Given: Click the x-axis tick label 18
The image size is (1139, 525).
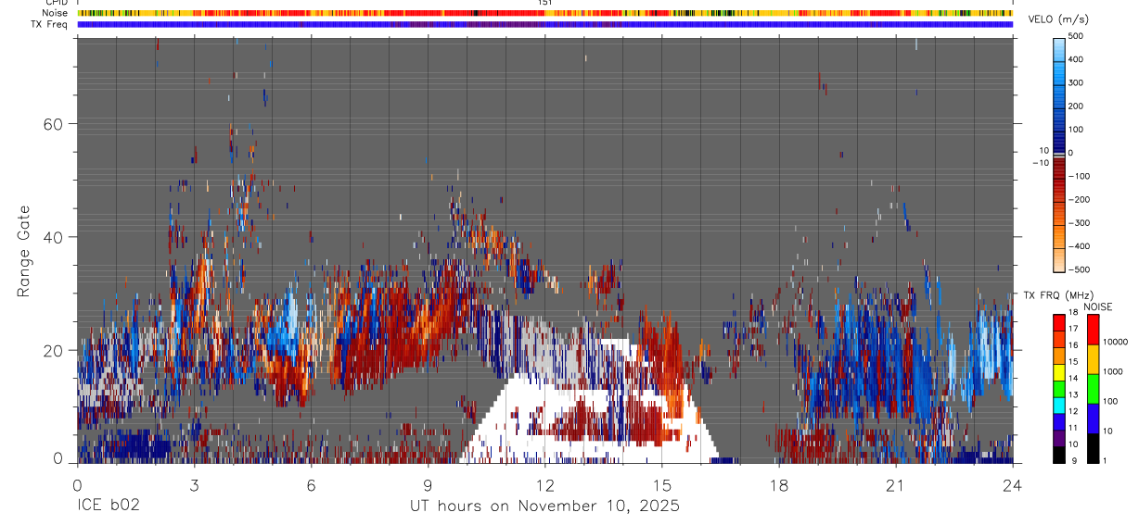Looking at the screenshot, I should 778,485.
